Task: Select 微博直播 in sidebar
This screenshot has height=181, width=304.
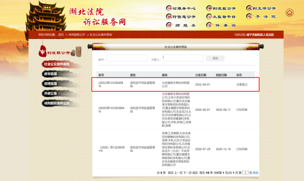Action: 51,84
